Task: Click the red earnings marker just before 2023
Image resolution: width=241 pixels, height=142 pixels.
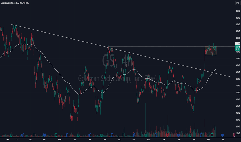Action: (123, 135)
